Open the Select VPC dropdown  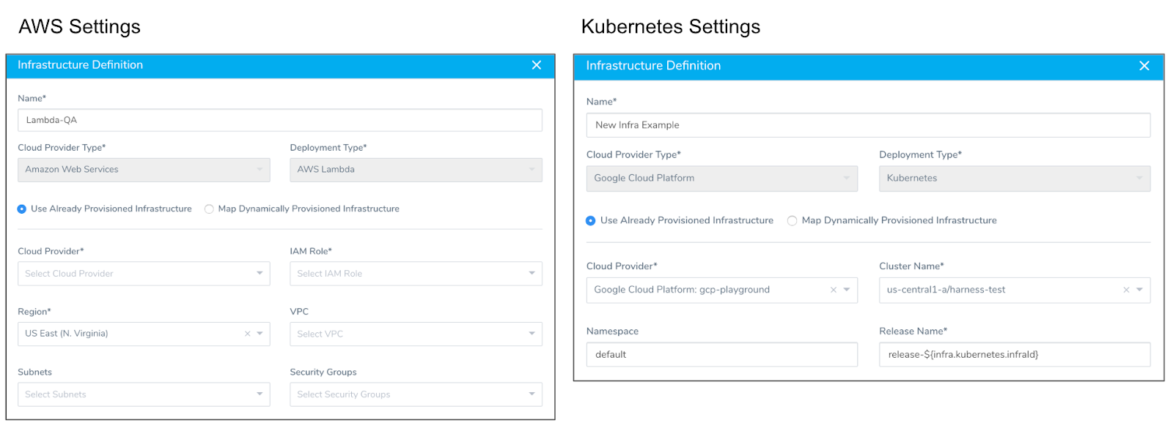[416, 334]
